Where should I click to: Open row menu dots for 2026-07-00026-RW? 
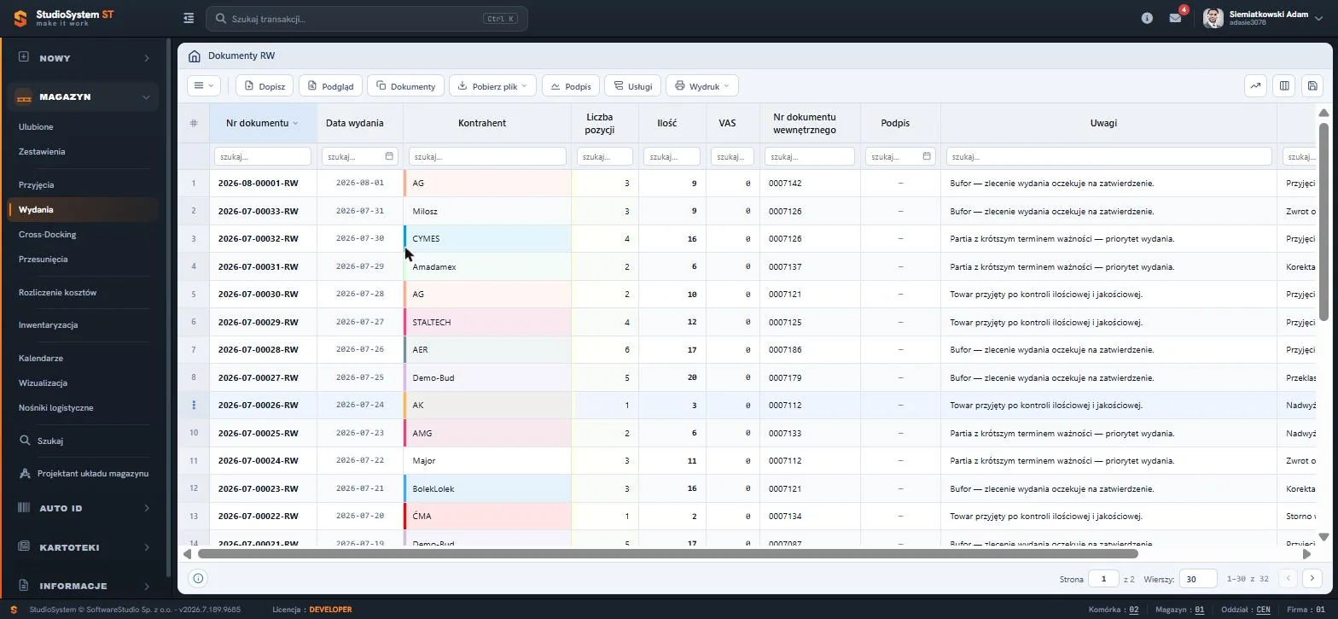[x=194, y=406]
